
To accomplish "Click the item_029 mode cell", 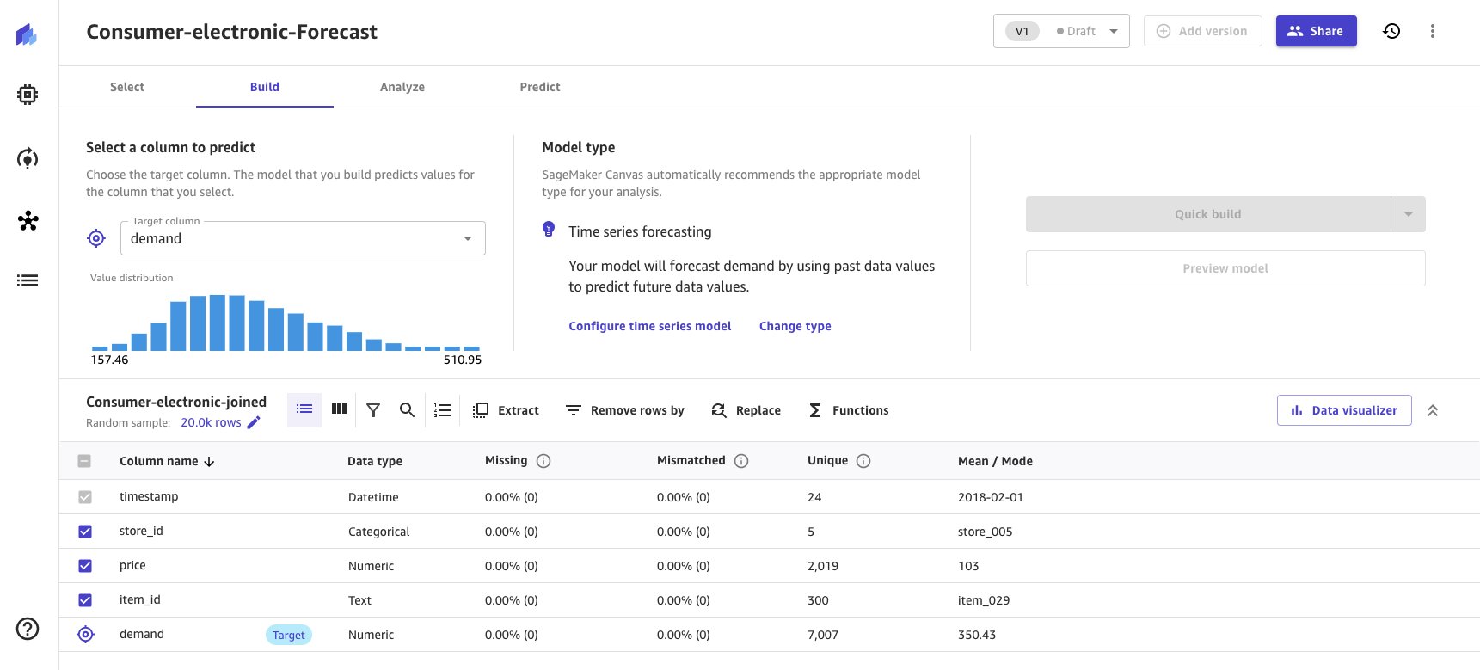I will click(x=984, y=600).
